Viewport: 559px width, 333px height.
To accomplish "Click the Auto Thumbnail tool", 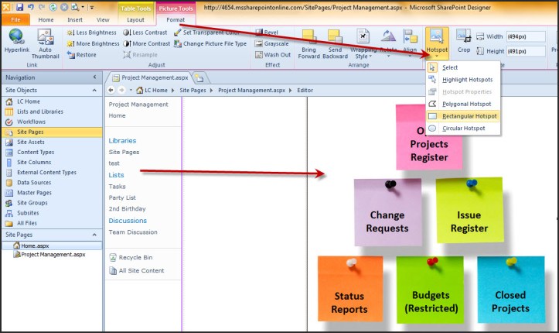I will [x=45, y=43].
